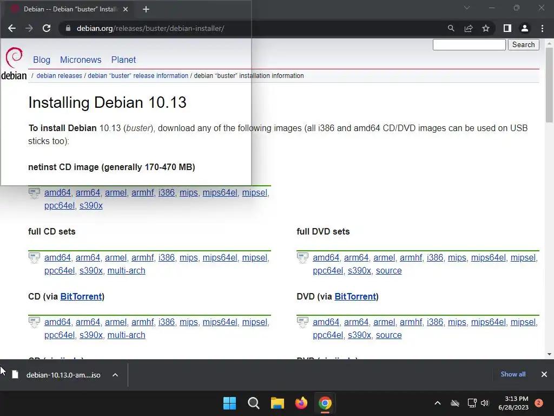Click the lock icon in address bar
Viewport: 554px width, 416px height.
[68, 28]
